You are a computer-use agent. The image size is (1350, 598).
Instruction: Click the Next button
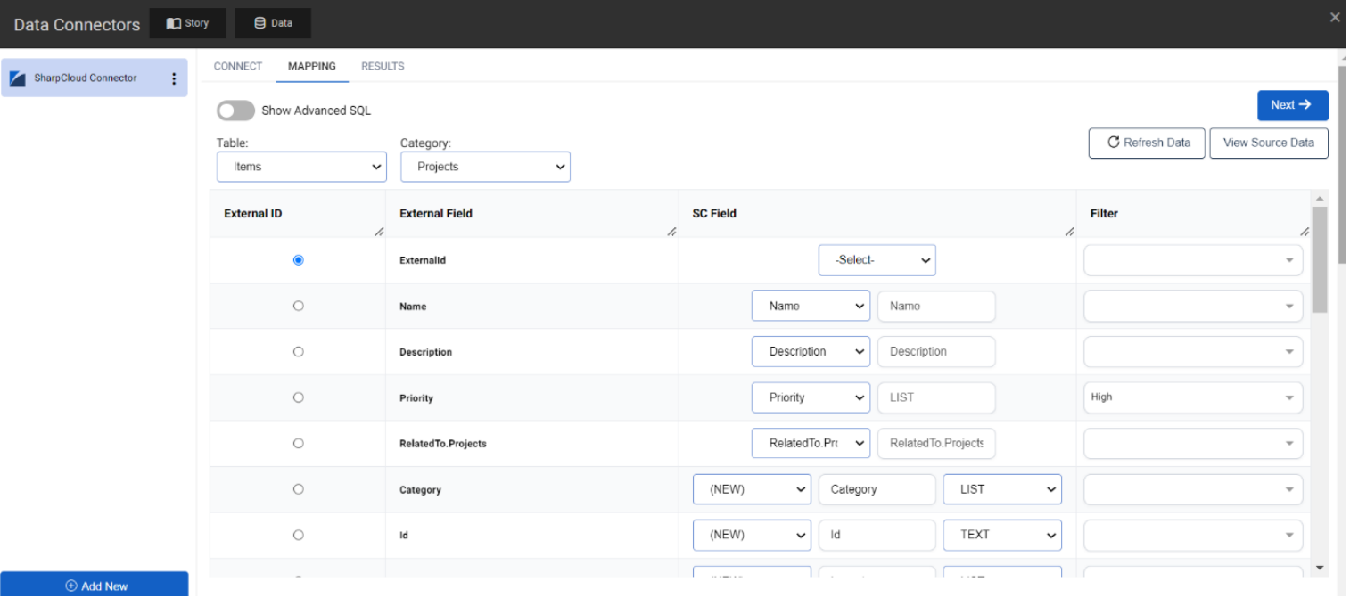pyautogui.click(x=1292, y=104)
